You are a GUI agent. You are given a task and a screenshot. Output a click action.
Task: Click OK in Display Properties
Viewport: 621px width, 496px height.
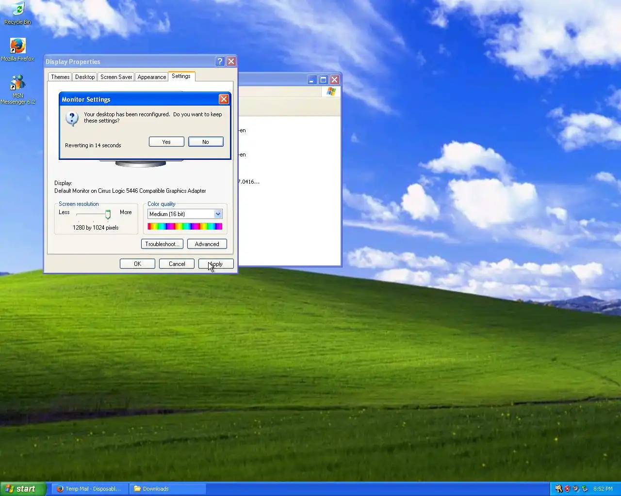tap(137, 263)
